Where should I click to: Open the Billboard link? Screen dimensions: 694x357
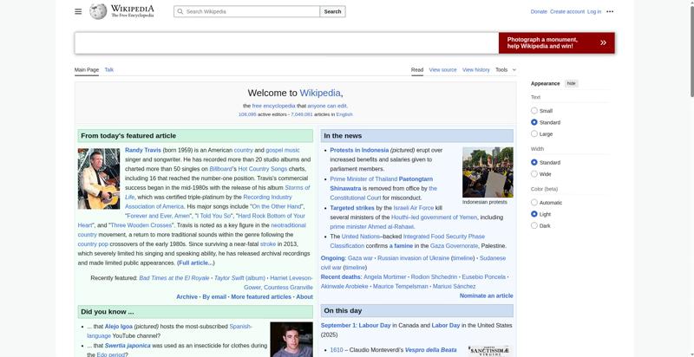[221, 169]
